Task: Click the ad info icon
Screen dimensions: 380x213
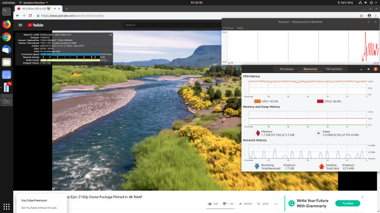Action: coord(363,197)
